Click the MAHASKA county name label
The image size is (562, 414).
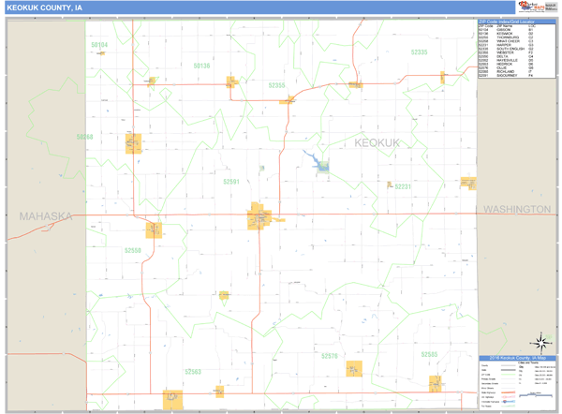coord(46,216)
